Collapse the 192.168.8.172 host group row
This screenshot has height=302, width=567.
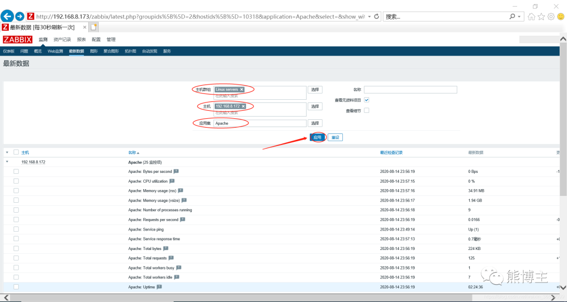(7, 162)
